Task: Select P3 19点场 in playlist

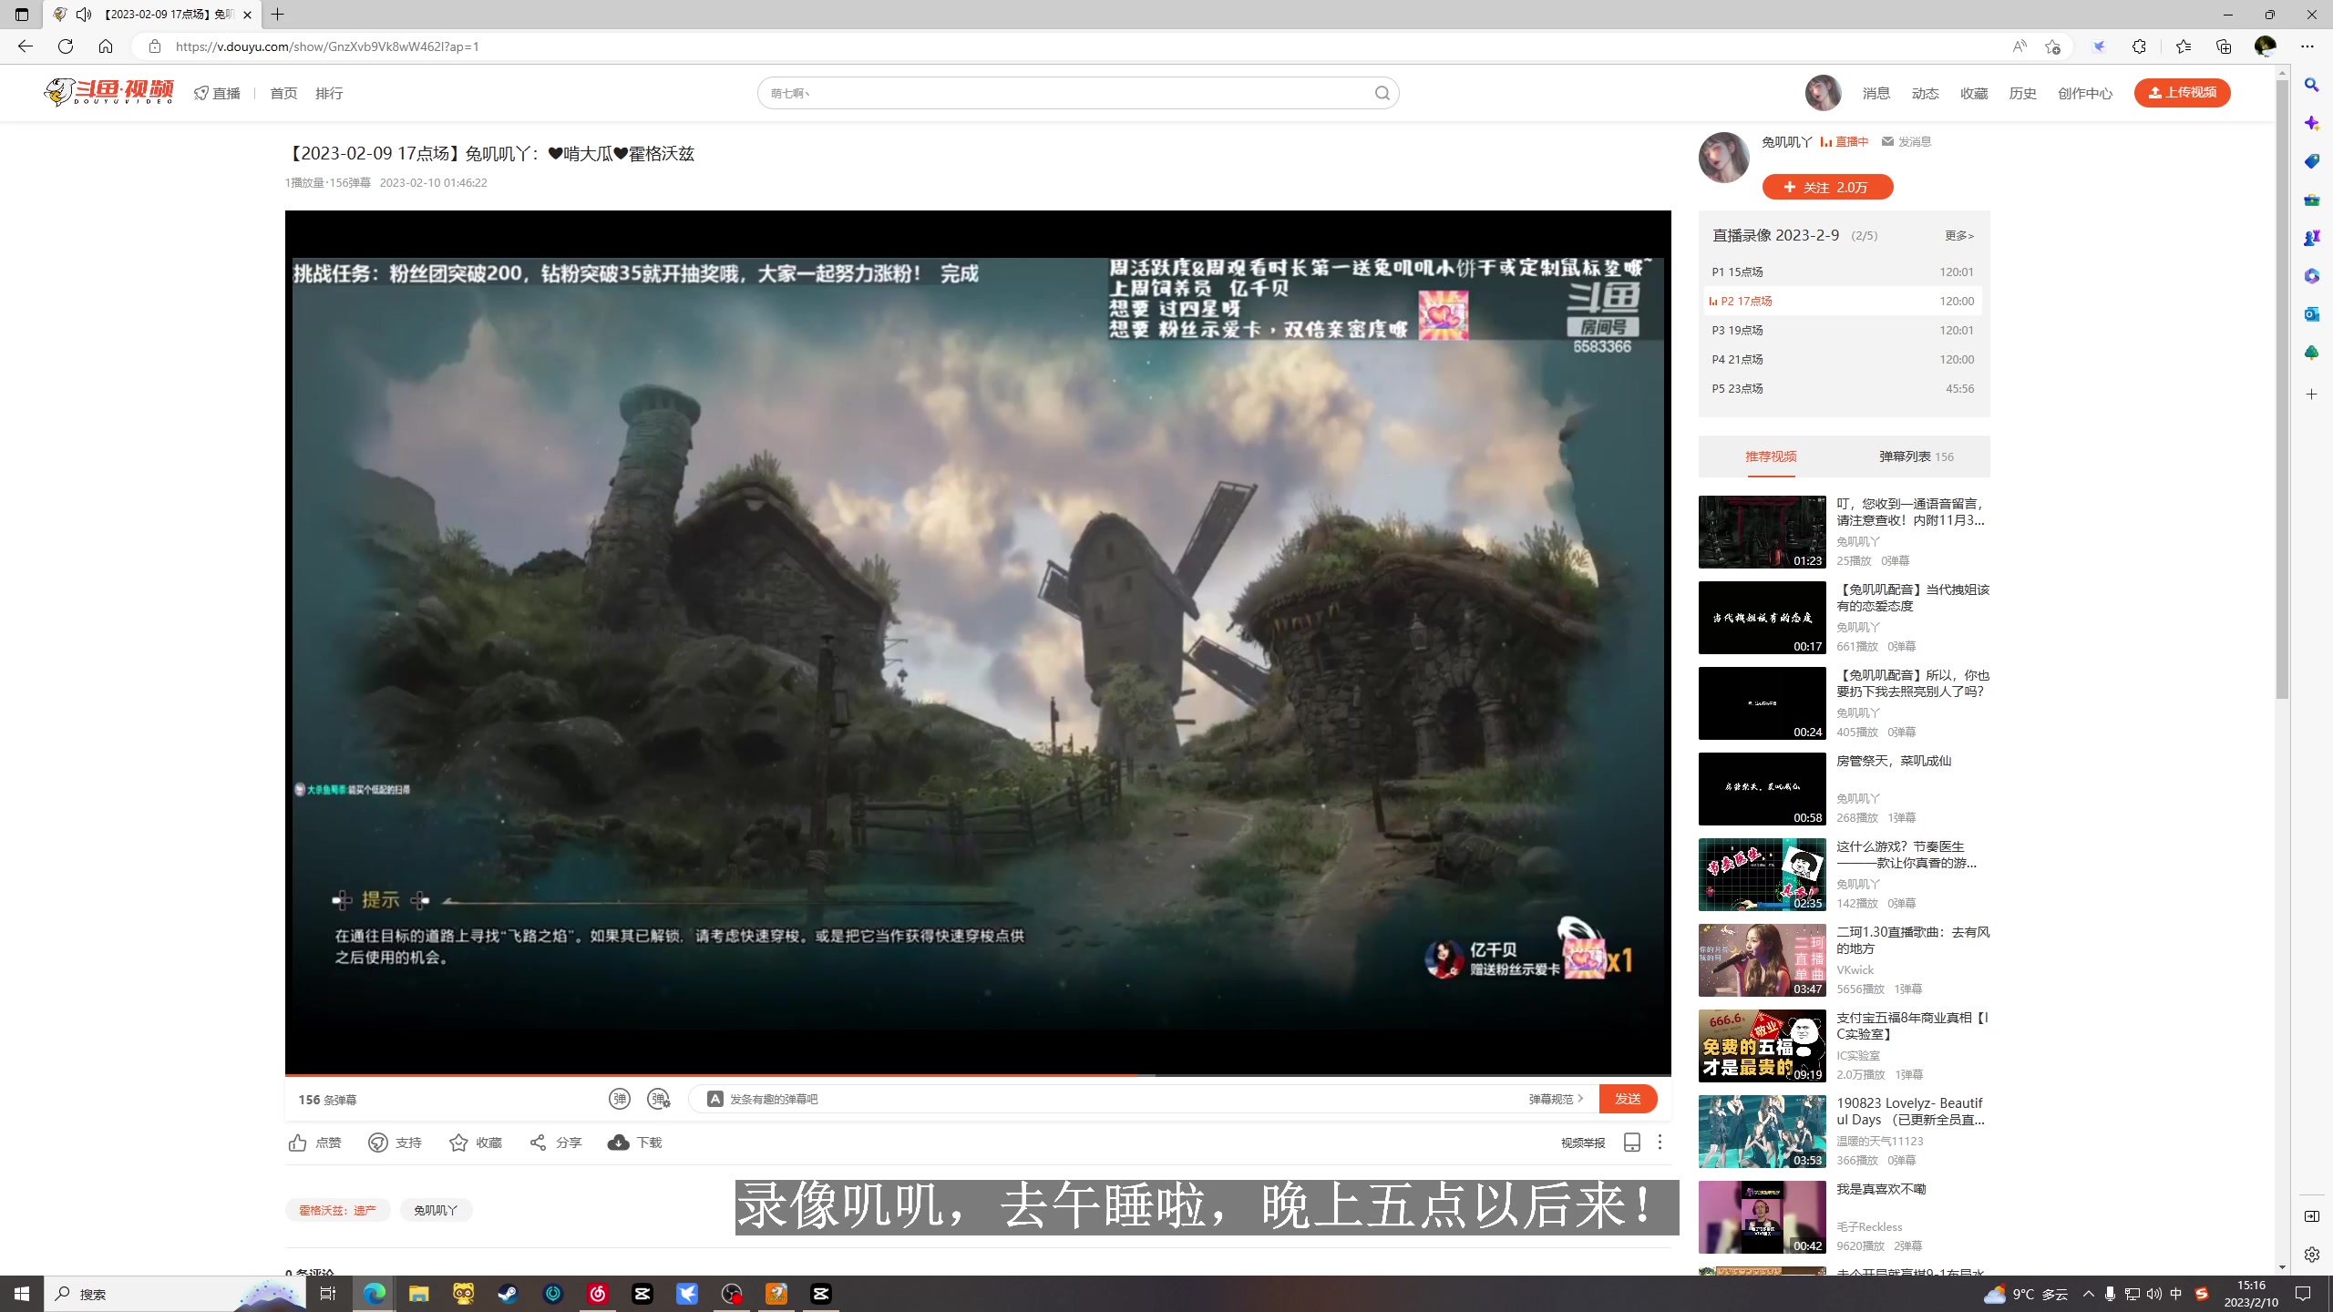Action: (1843, 330)
